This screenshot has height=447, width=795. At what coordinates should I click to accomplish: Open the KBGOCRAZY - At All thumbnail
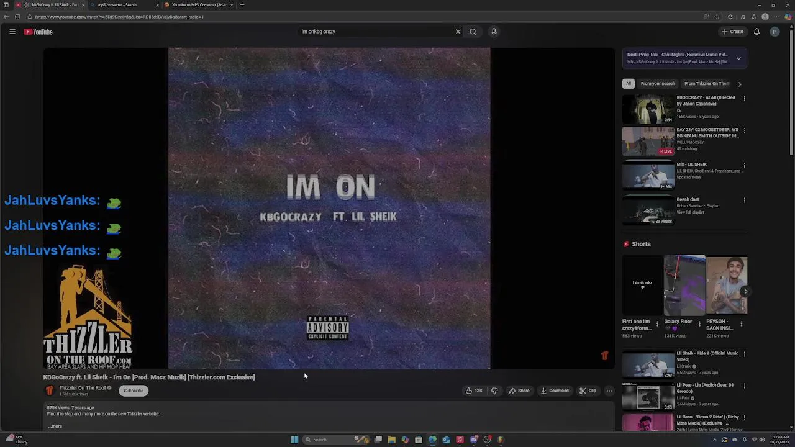(x=648, y=109)
